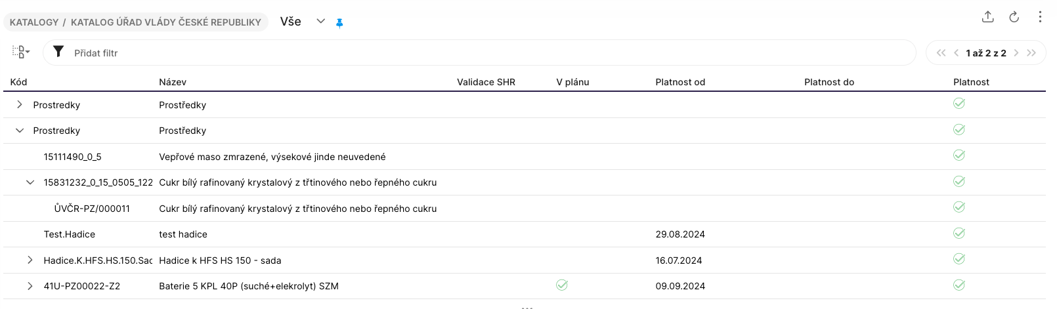Viewport: 1057px width, 309px height.
Task: Go to the first page arrow
Action: [941, 53]
